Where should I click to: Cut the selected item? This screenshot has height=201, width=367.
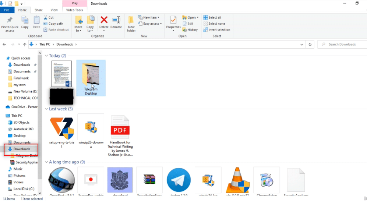tap(49, 18)
